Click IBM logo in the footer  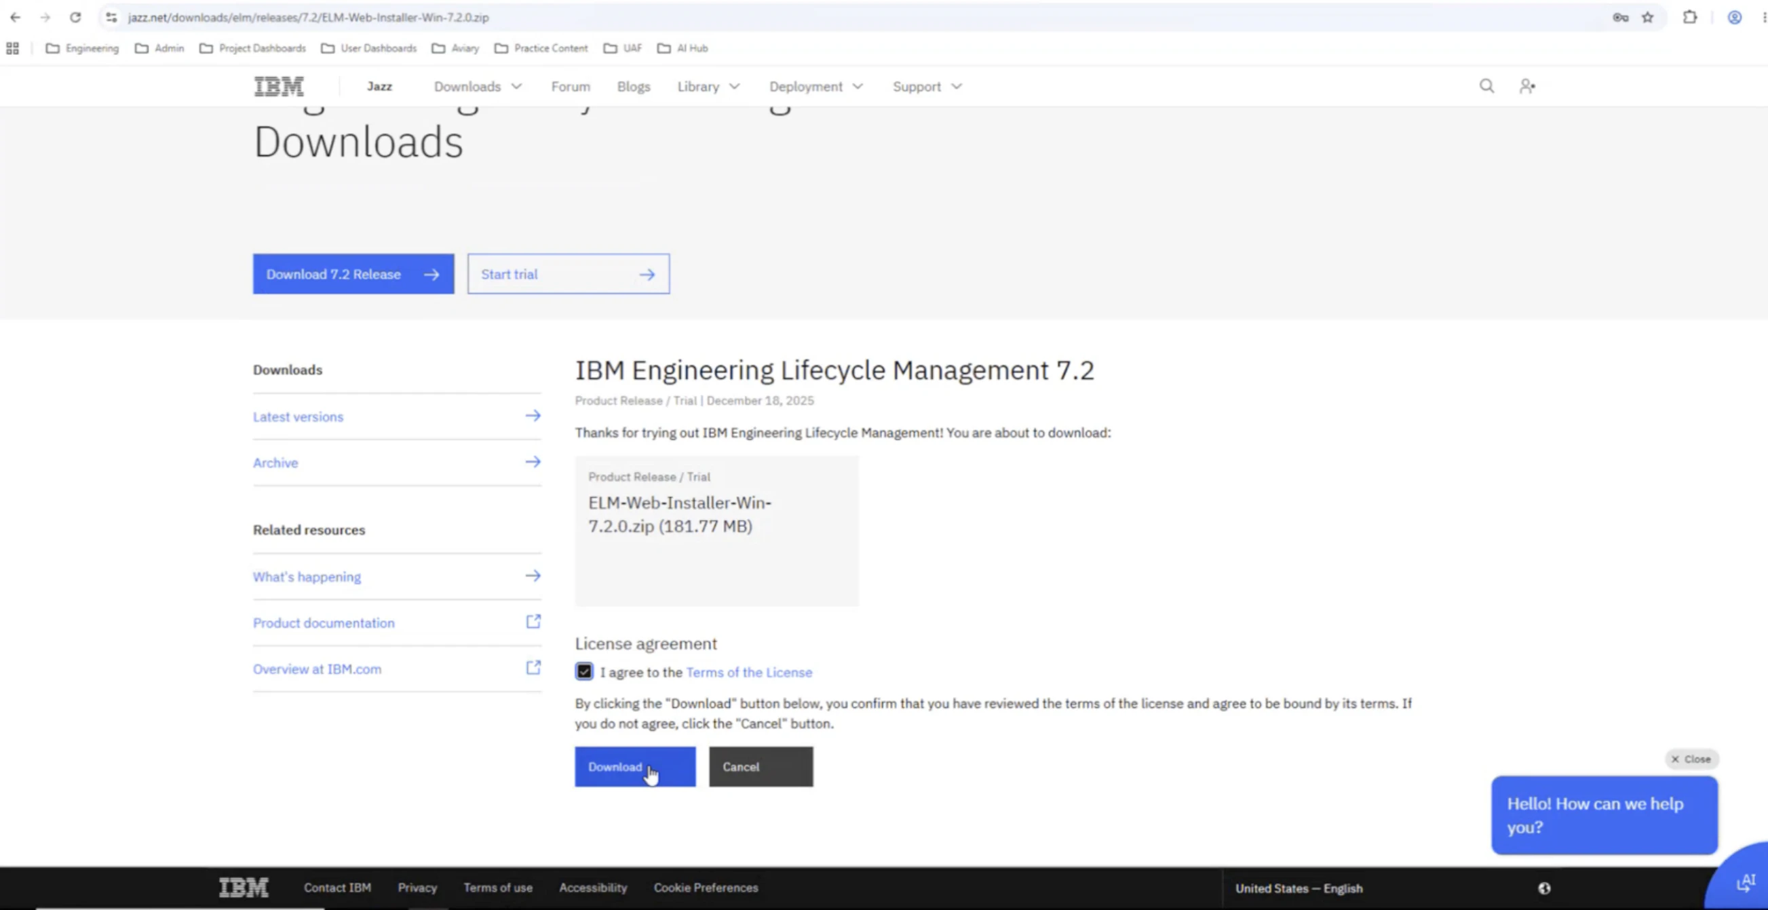244,888
